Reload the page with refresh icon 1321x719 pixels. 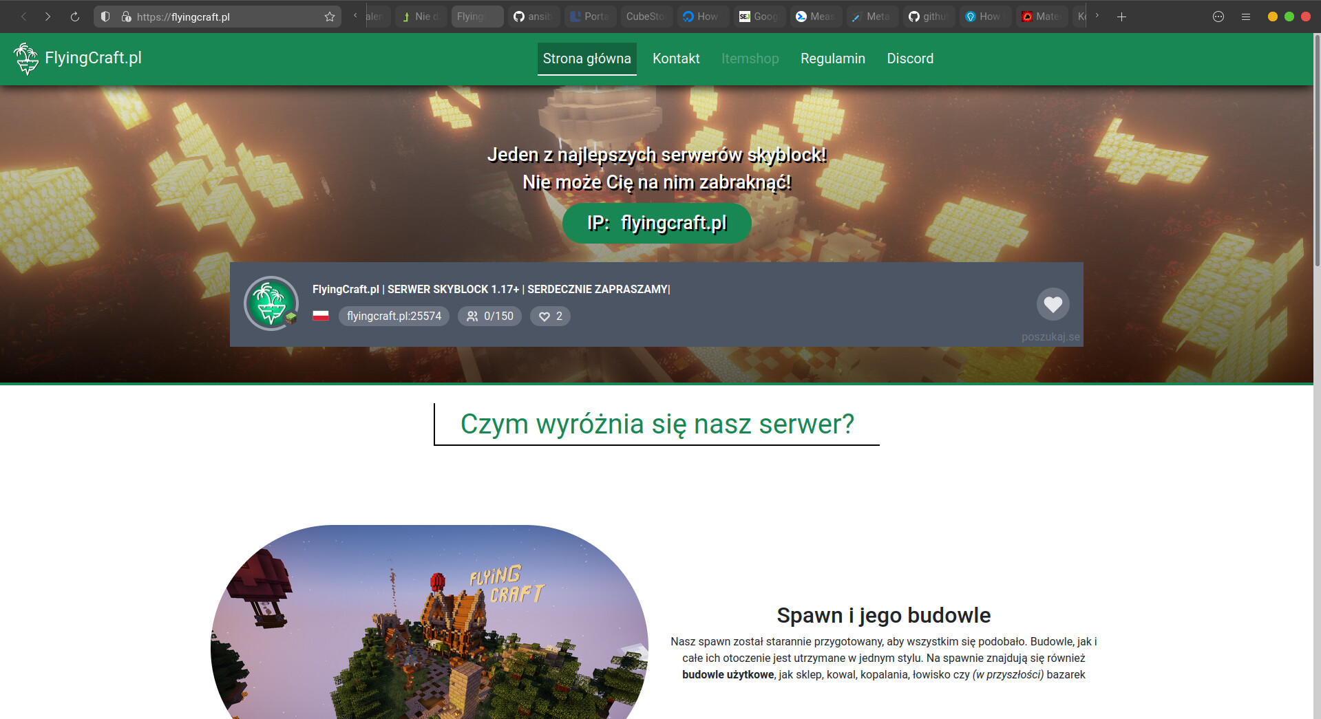[75, 17]
